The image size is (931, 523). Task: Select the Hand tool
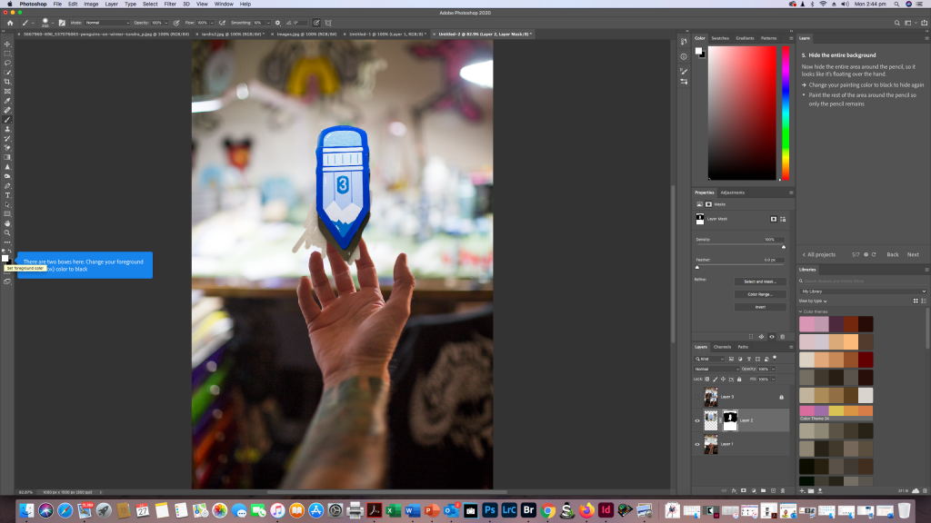7,223
